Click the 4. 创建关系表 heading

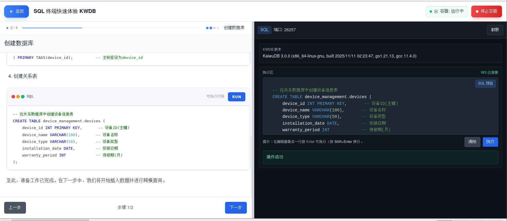point(23,76)
